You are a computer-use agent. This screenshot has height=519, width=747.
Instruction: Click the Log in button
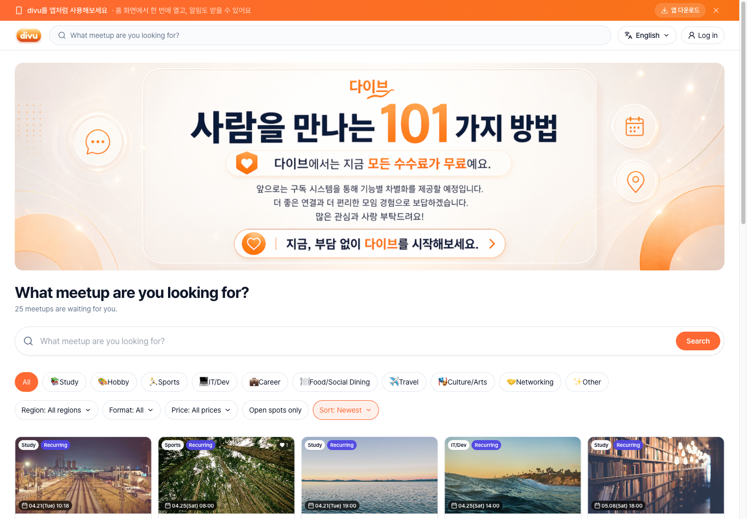702,35
